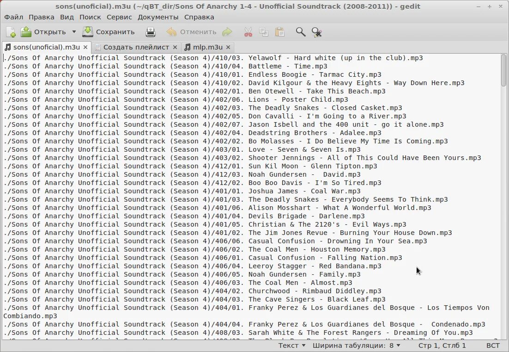The width and height of the screenshot is (509, 352).
Task: Click the Shooter Jennings line
Action: (242, 158)
